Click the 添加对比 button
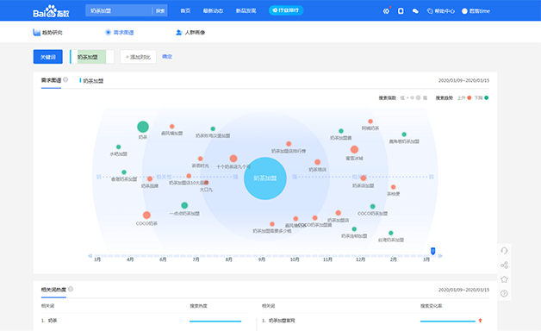The image size is (541, 331). (138, 57)
